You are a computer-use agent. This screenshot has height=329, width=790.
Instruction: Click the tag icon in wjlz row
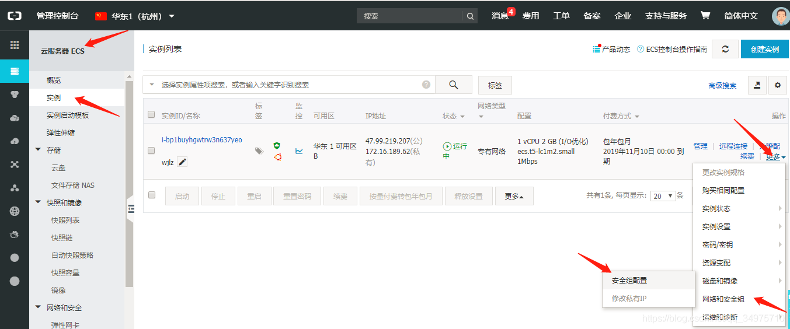[x=259, y=151]
